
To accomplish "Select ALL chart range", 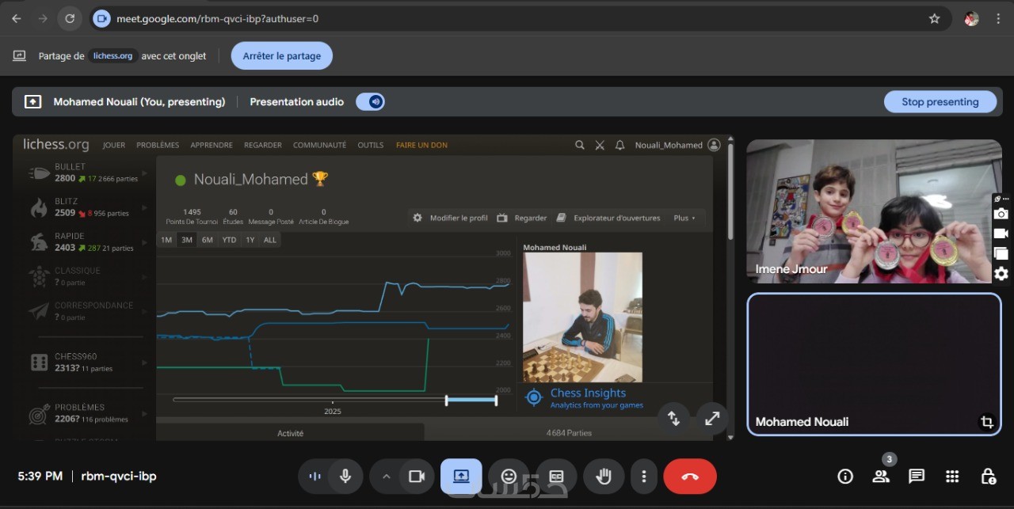I will [269, 240].
